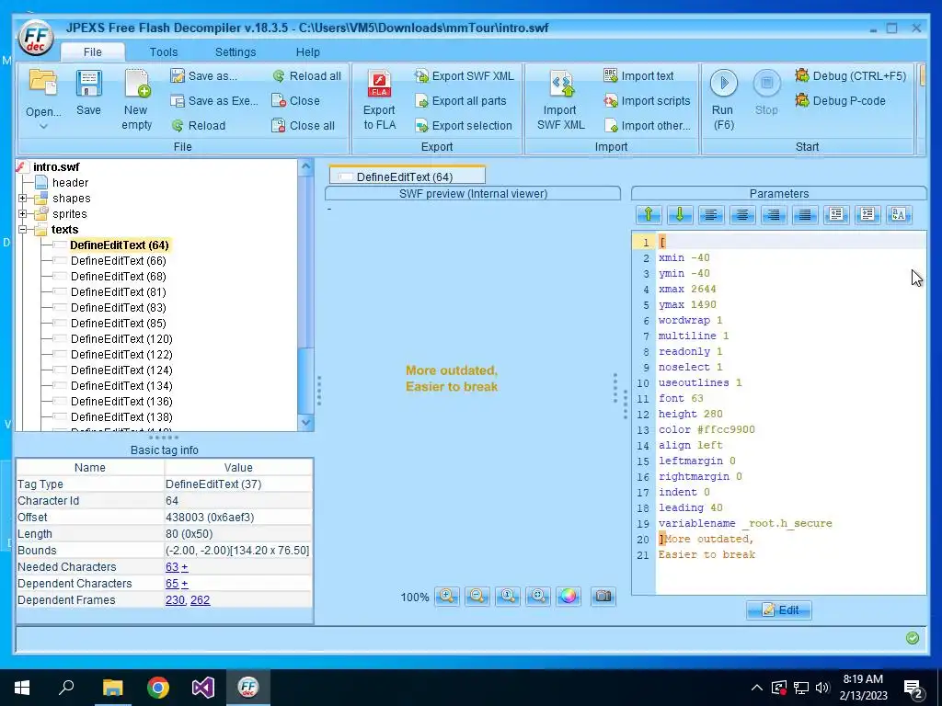Click the green down arrow parameters icon

click(680, 214)
